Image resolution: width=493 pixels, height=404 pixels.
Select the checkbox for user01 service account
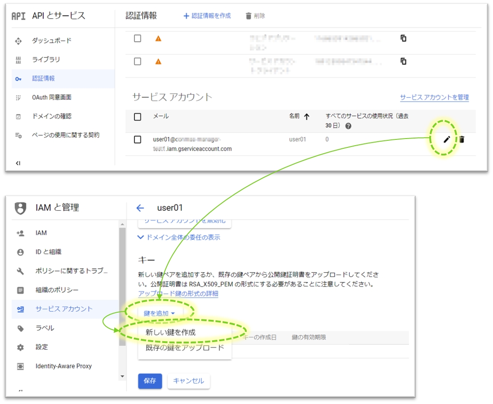click(x=137, y=139)
